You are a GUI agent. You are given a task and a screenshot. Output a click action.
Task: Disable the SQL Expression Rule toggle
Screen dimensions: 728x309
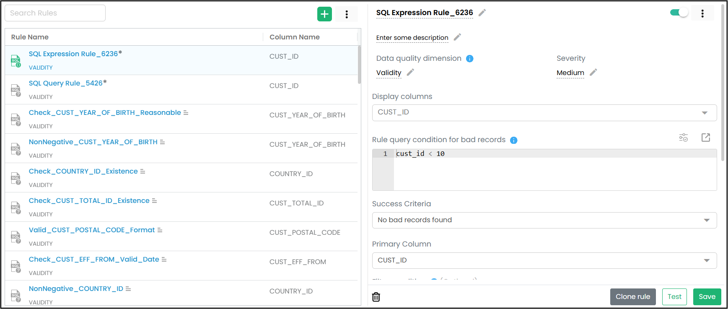[x=679, y=13]
